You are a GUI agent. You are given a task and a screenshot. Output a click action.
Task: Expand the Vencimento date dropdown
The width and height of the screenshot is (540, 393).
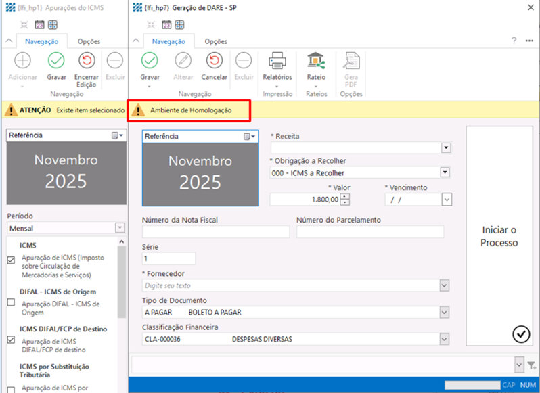point(446,200)
